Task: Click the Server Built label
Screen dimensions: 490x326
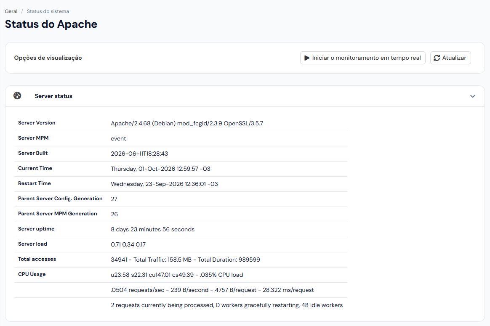Action: click(x=33, y=153)
